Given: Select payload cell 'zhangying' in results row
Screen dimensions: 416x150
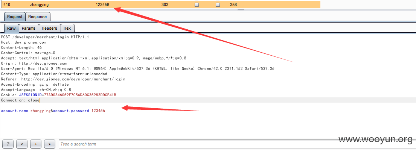Looking at the screenshot, I should [39, 5].
